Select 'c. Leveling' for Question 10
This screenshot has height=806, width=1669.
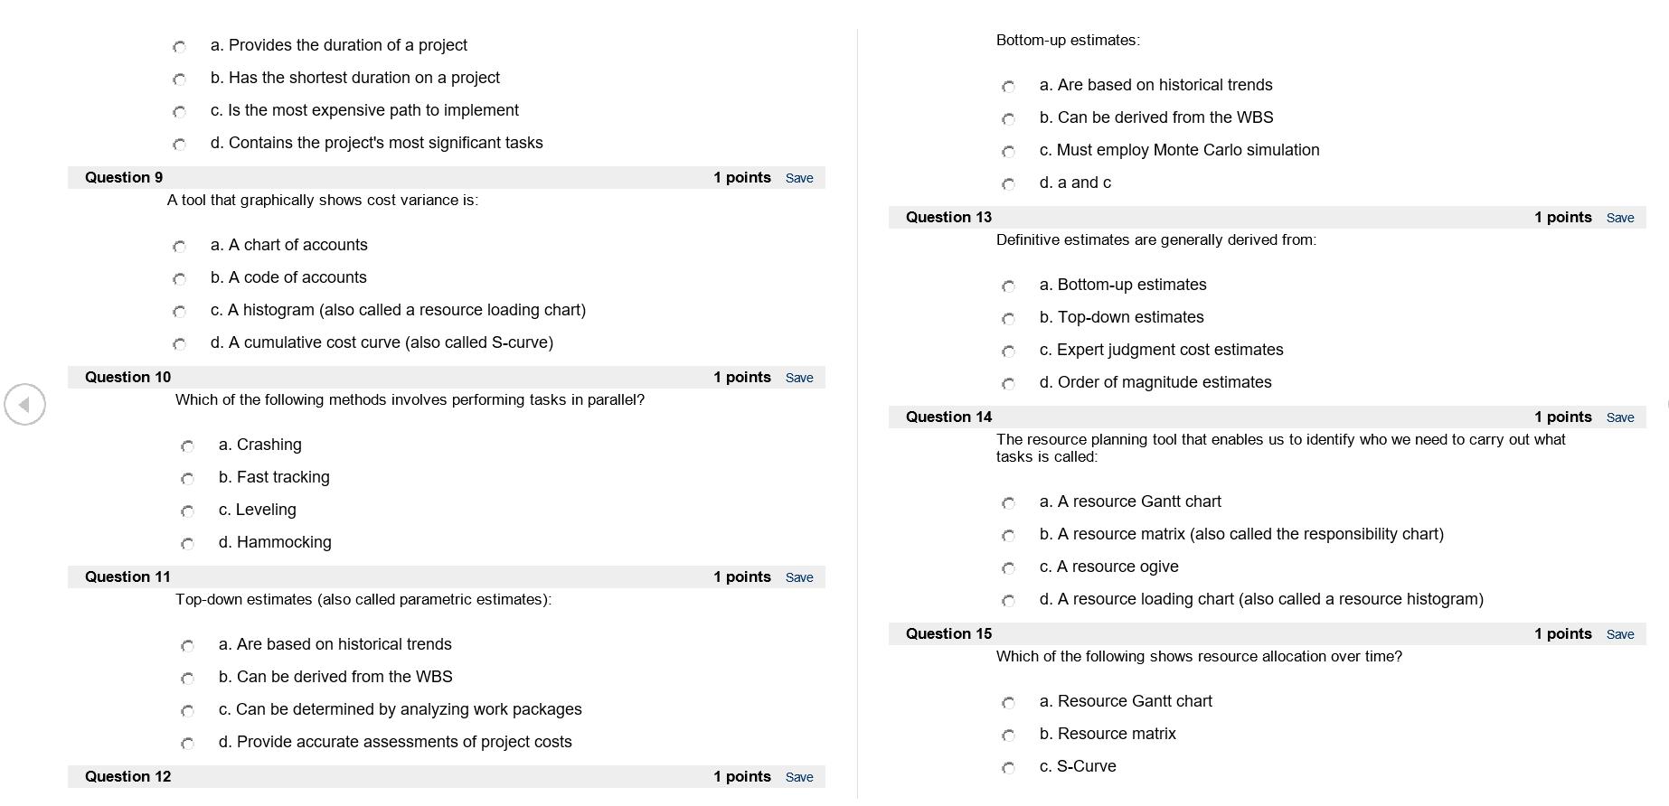coord(187,511)
